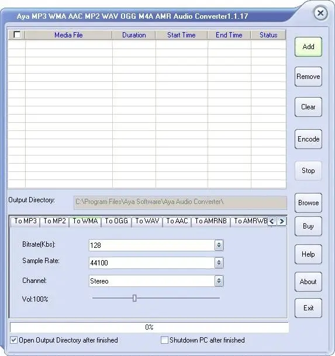
Task: Sort by Media File column header
Action: tap(68, 35)
